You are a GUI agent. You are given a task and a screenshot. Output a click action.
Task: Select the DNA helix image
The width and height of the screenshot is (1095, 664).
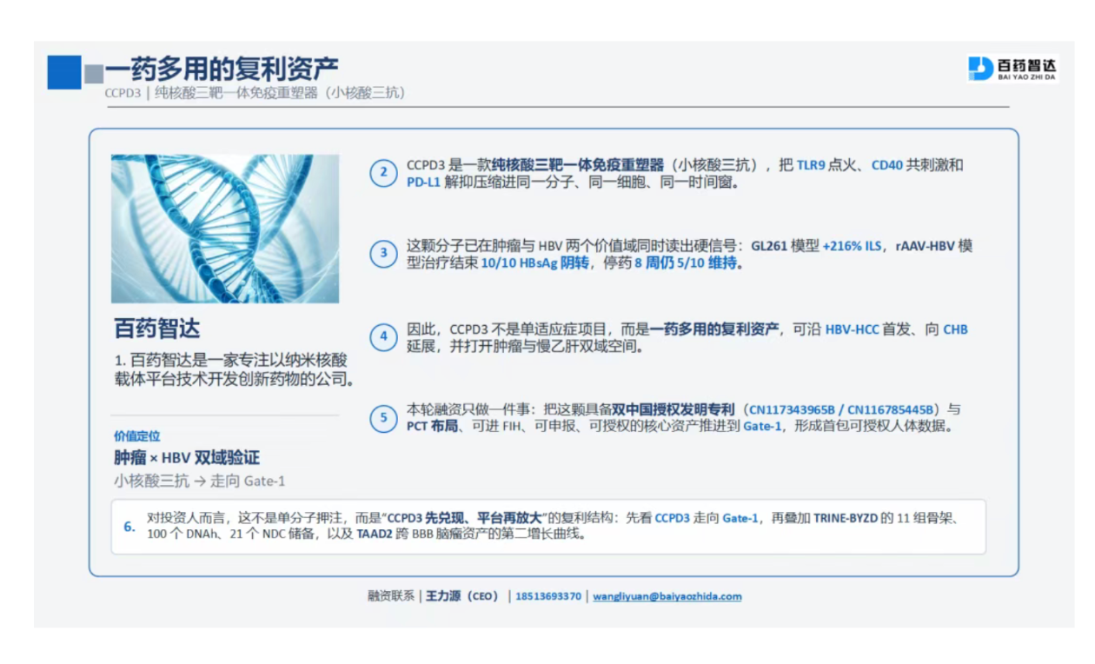point(225,229)
